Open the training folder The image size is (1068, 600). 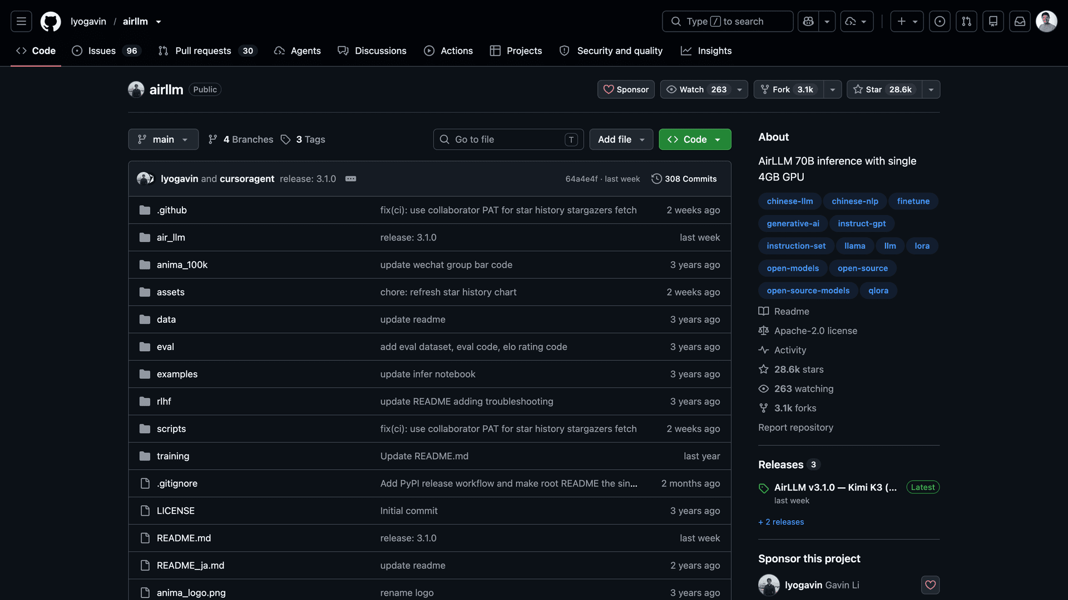click(173, 456)
